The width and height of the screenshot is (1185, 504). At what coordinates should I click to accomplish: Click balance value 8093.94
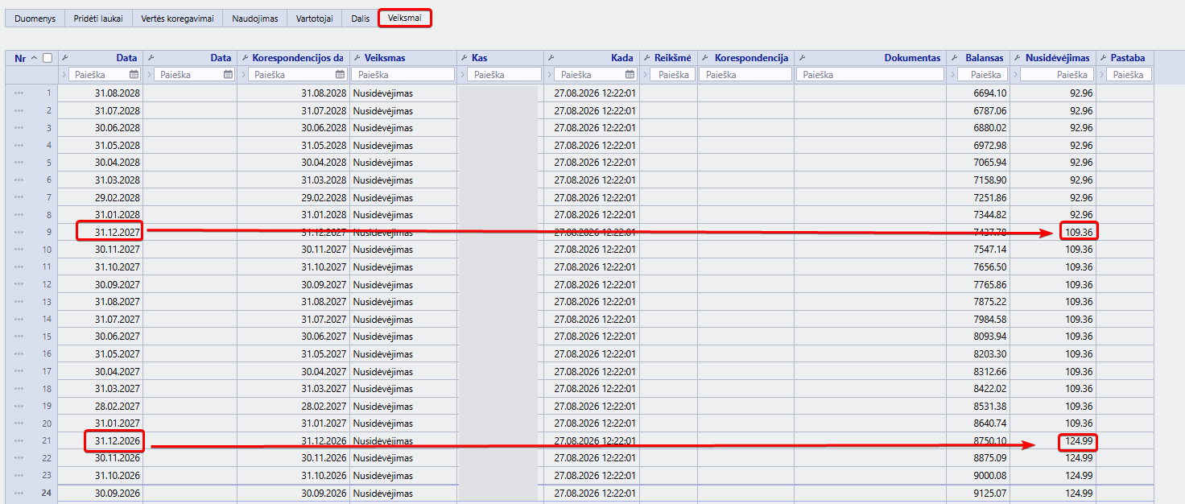(x=989, y=337)
